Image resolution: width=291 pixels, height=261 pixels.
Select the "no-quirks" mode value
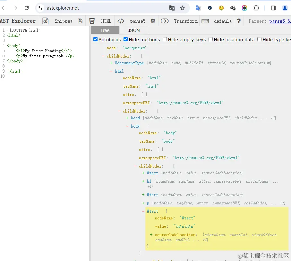click(135, 48)
